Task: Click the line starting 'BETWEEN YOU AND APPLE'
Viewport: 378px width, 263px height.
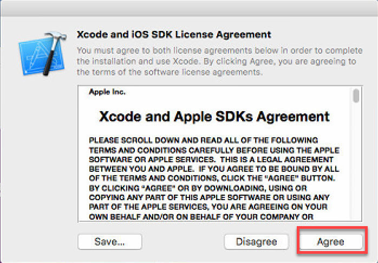Action: coord(214,169)
